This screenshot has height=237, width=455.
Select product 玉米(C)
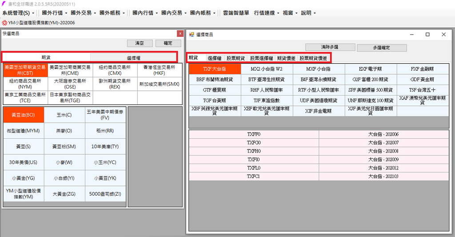64,115
